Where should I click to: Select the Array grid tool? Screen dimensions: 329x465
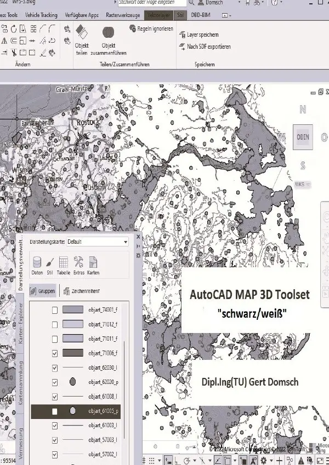33,29
